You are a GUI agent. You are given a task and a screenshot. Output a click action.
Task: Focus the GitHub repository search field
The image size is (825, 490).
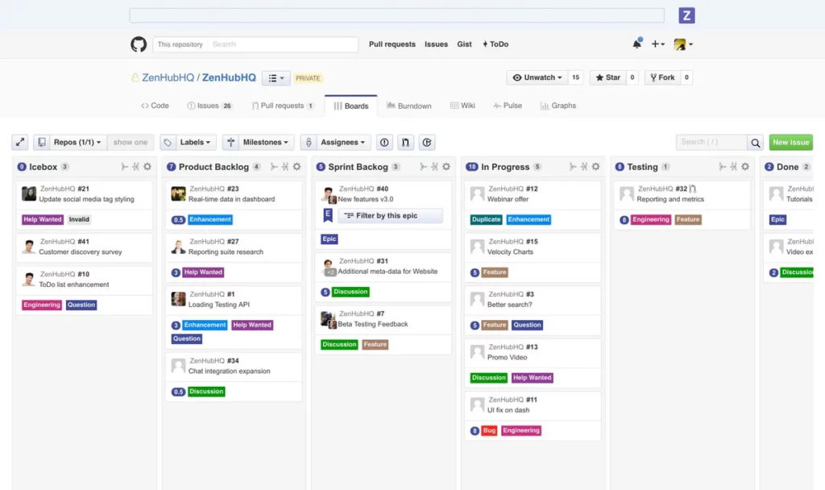point(283,44)
